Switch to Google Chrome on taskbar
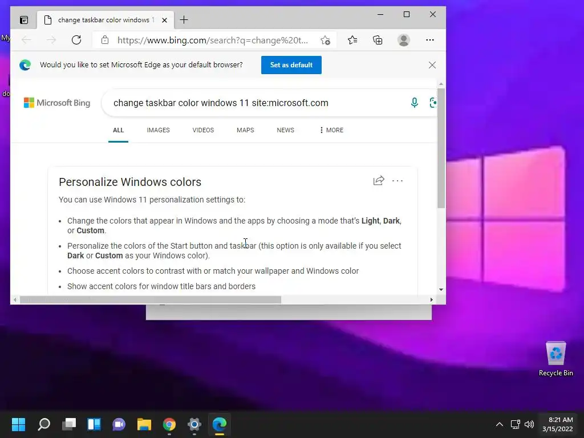The width and height of the screenshot is (584, 438). coord(169,424)
